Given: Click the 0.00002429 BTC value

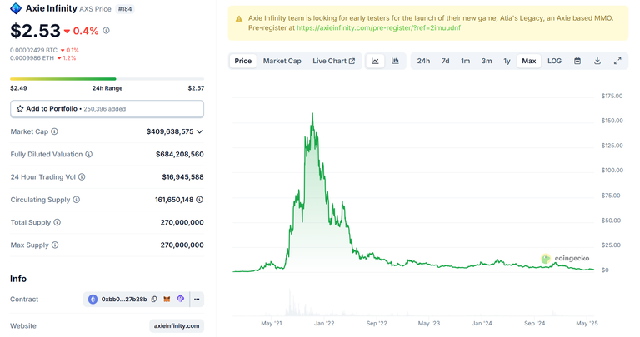Looking at the screenshot, I should pos(34,50).
